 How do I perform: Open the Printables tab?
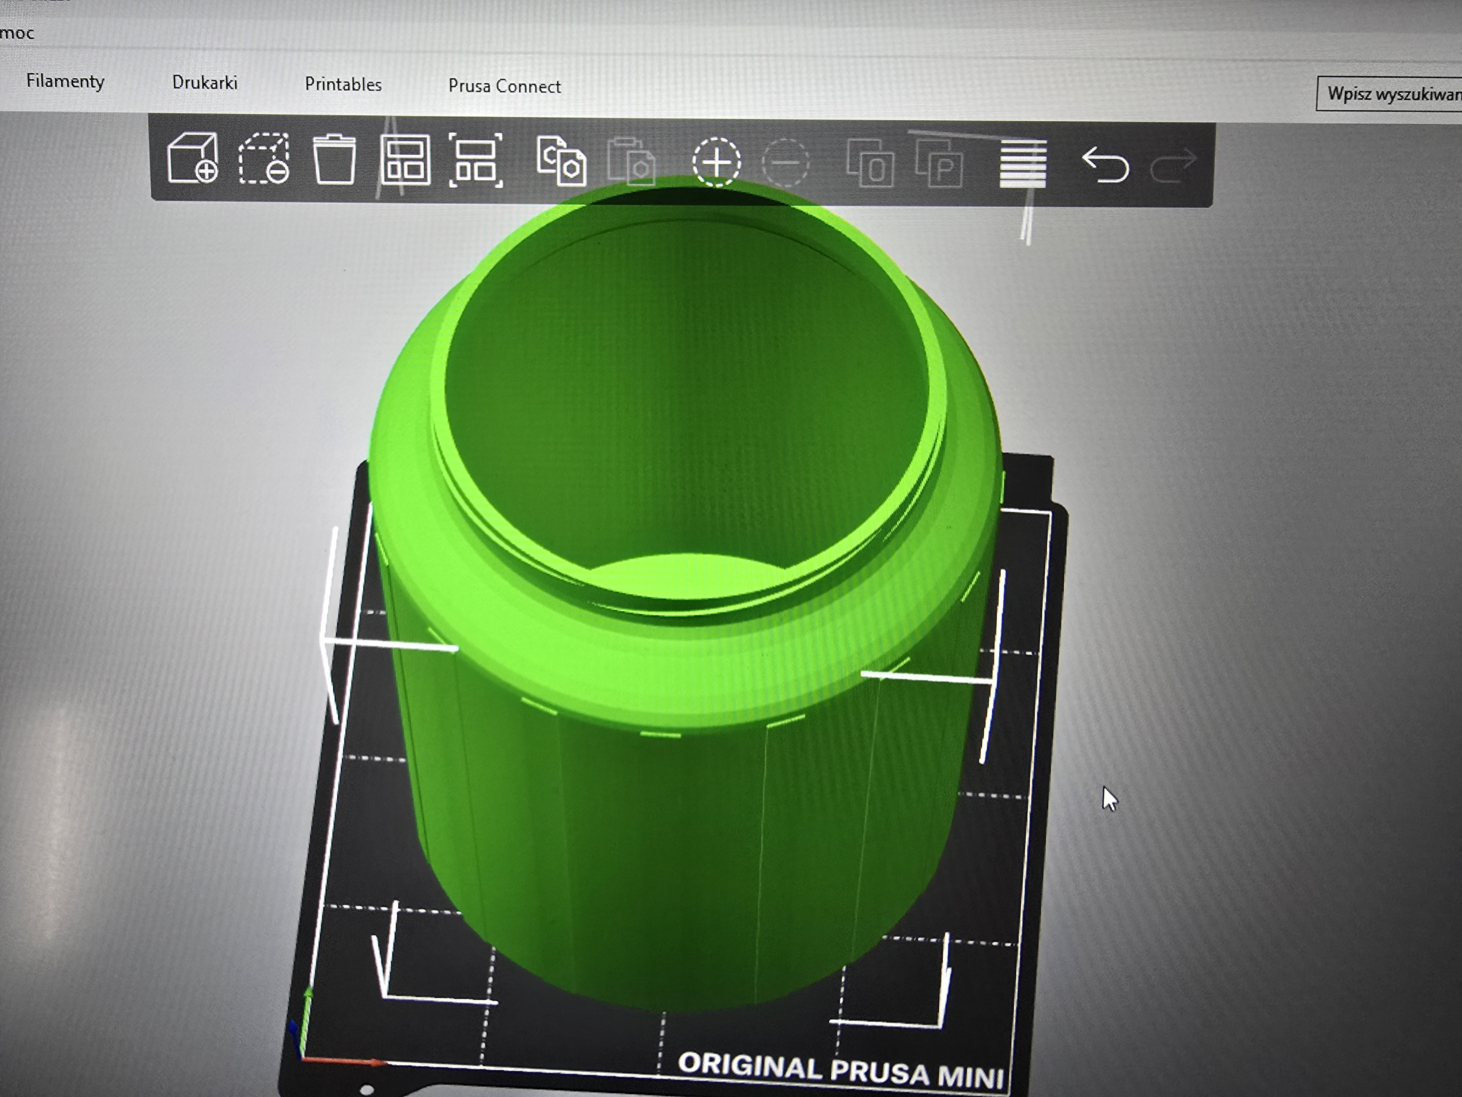coord(343,84)
